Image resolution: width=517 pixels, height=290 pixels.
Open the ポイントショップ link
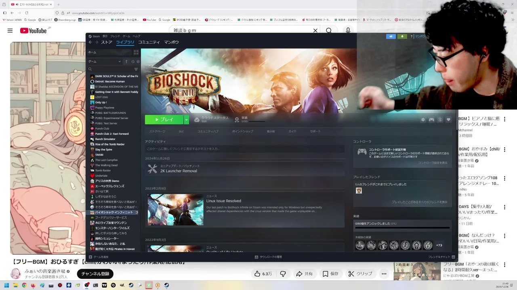243,131
